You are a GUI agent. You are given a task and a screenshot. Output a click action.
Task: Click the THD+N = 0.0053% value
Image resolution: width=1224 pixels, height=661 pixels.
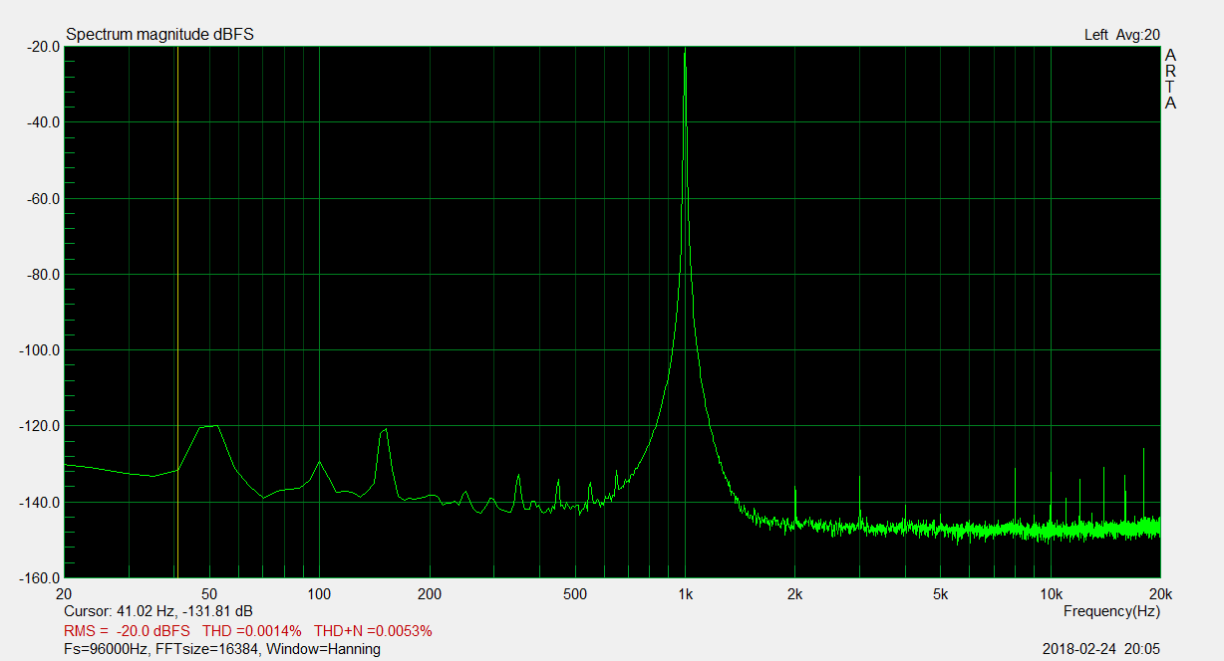(x=373, y=631)
